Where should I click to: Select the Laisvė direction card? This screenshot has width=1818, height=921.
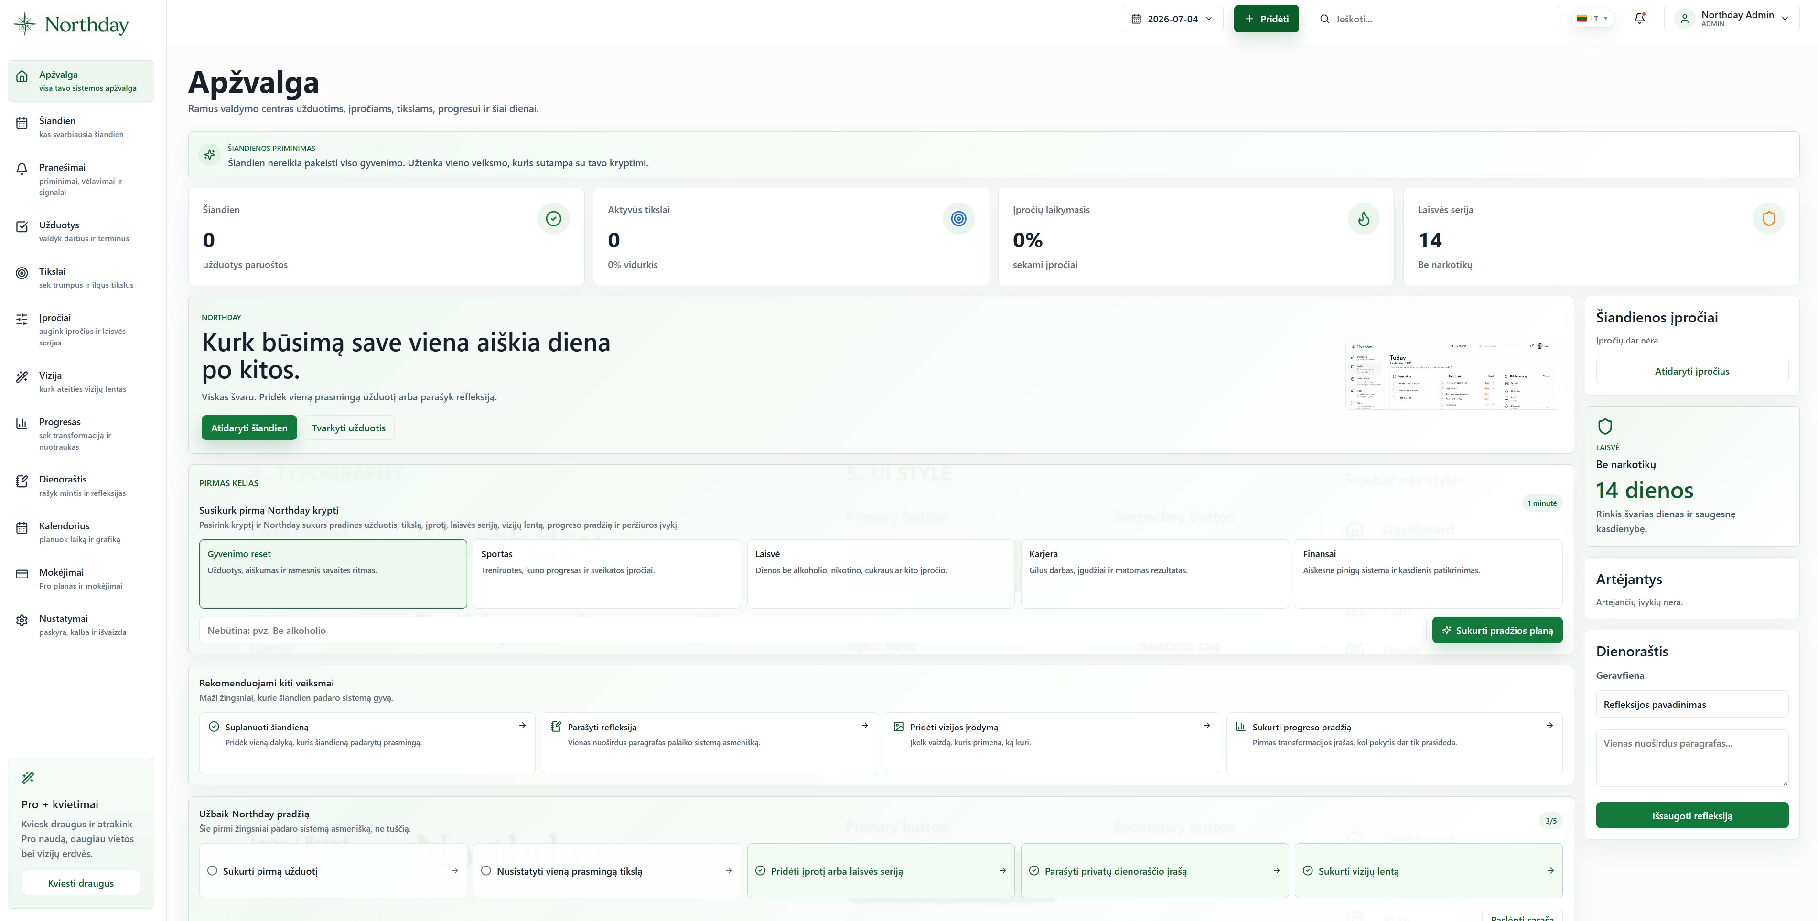click(881, 574)
